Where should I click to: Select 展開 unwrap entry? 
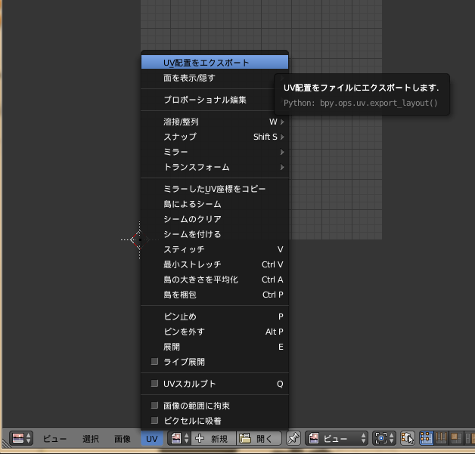[x=215, y=347]
